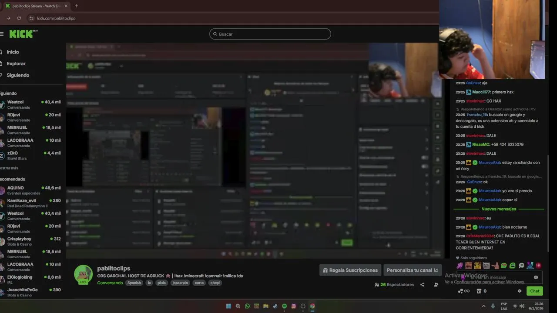Image resolution: width=557 pixels, height=313 pixels.
Task: Click the share stream icon
Action: 422,285
